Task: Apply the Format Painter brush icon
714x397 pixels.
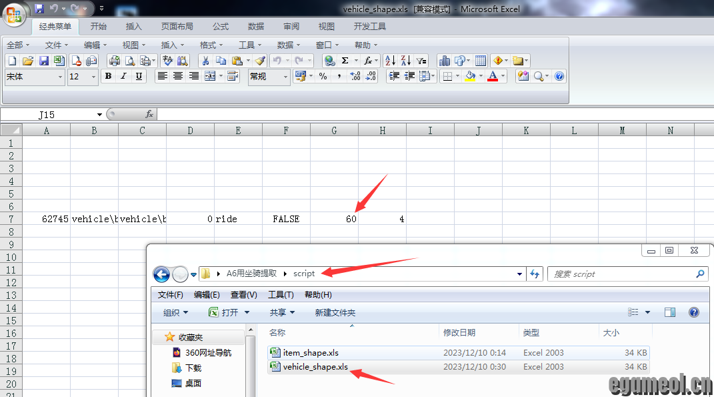Action: [261, 60]
